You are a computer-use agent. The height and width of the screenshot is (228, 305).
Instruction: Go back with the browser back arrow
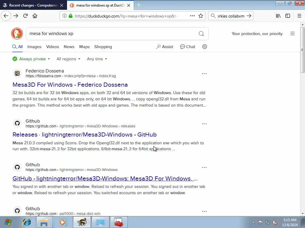tap(6, 16)
